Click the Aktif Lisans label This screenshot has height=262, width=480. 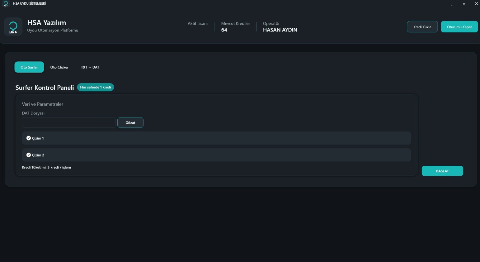click(198, 24)
